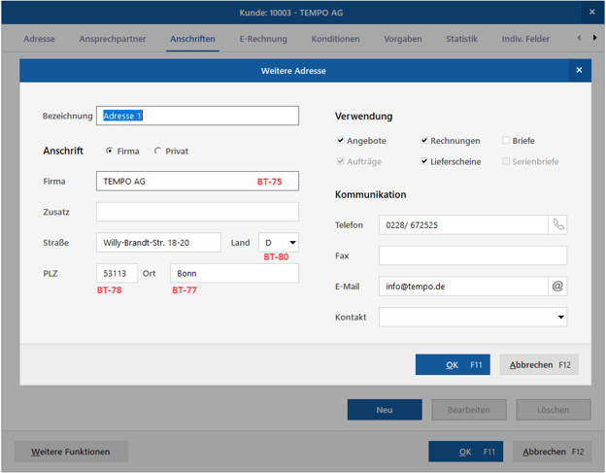Click the @ email icon beside E-Mail

tap(557, 287)
